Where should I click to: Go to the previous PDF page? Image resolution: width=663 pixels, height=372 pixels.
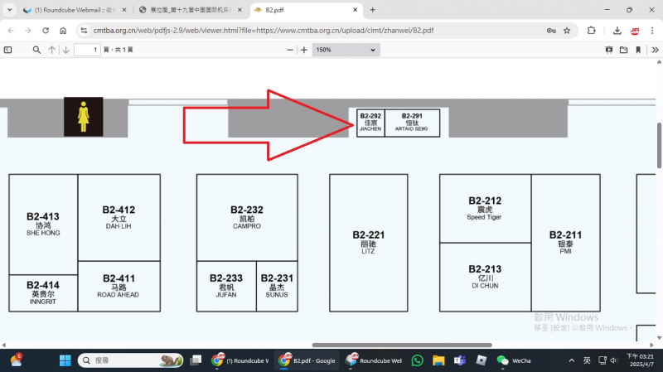pyautogui.click(x=52, y=50)
